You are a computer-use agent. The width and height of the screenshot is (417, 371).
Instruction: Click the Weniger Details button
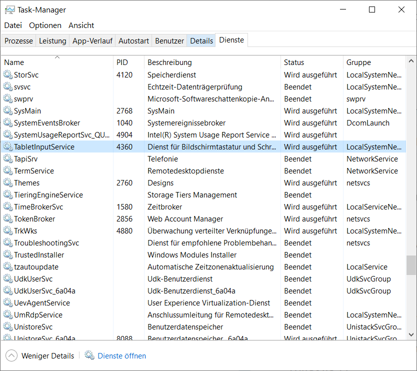click(x=47, y=356)
